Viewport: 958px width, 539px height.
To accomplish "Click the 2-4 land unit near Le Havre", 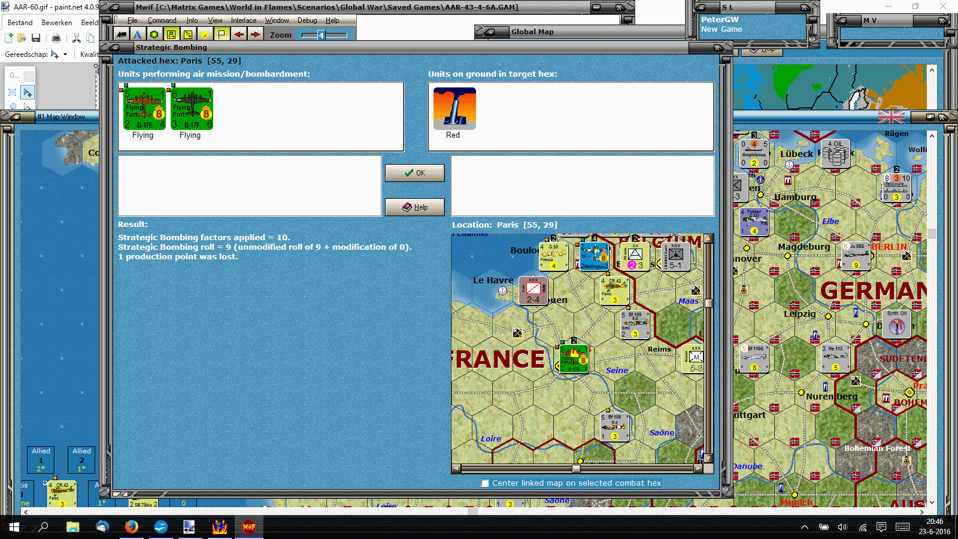I will (x=533, y=290).
